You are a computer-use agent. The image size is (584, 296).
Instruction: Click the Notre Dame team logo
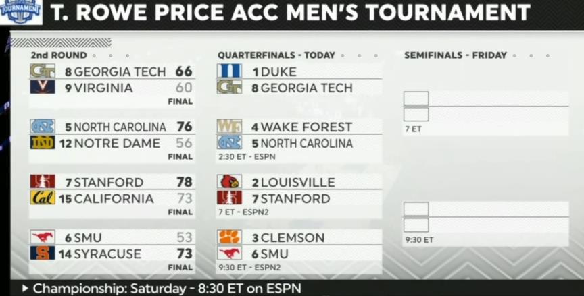coord(42,143)
